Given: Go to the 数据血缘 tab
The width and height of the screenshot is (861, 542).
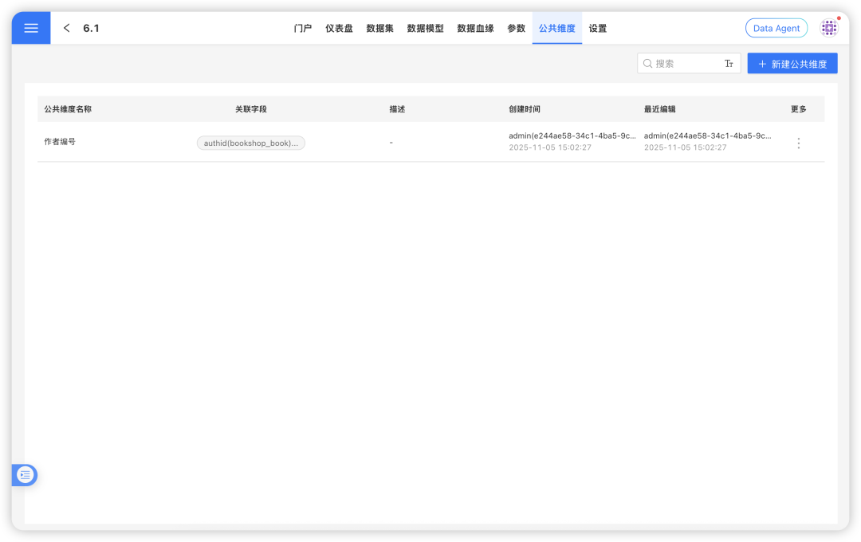Looking at the screenshot, I should point(475,28).
